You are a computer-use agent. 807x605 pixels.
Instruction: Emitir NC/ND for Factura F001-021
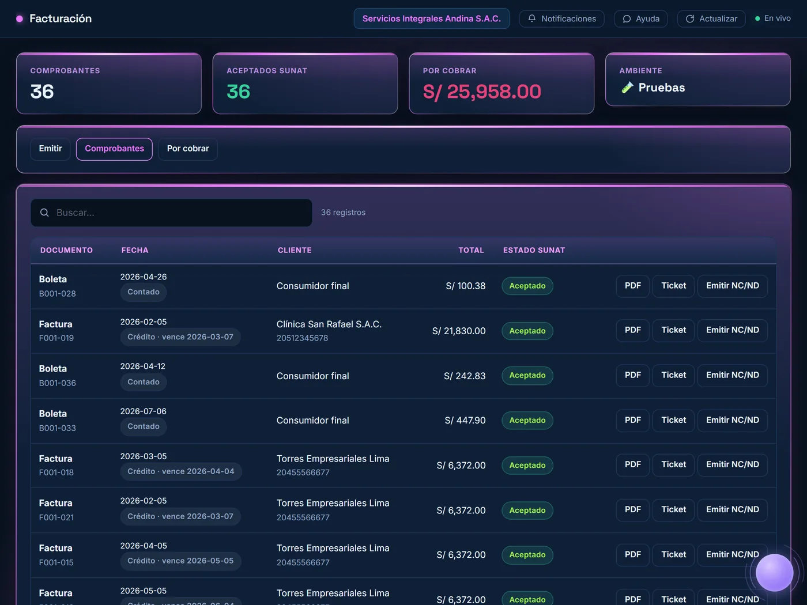coord(733,509)
